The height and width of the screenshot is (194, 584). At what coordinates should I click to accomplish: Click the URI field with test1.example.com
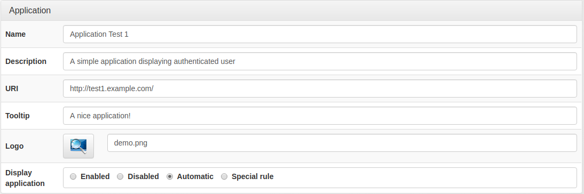click(x=320, y=88)
